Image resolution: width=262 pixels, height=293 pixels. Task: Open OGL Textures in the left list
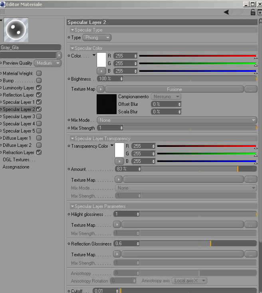pyautogui.click(x=19, y=160)
